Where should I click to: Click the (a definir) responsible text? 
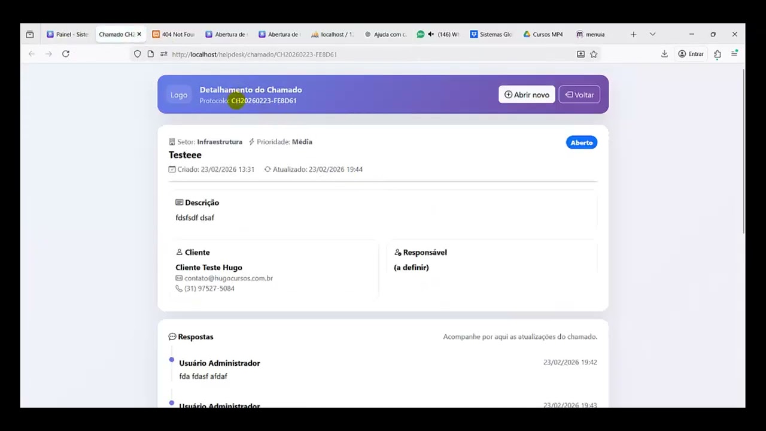click(411, 268)
